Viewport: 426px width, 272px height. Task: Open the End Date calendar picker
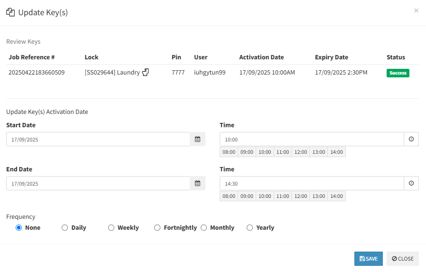click(197, 183)
